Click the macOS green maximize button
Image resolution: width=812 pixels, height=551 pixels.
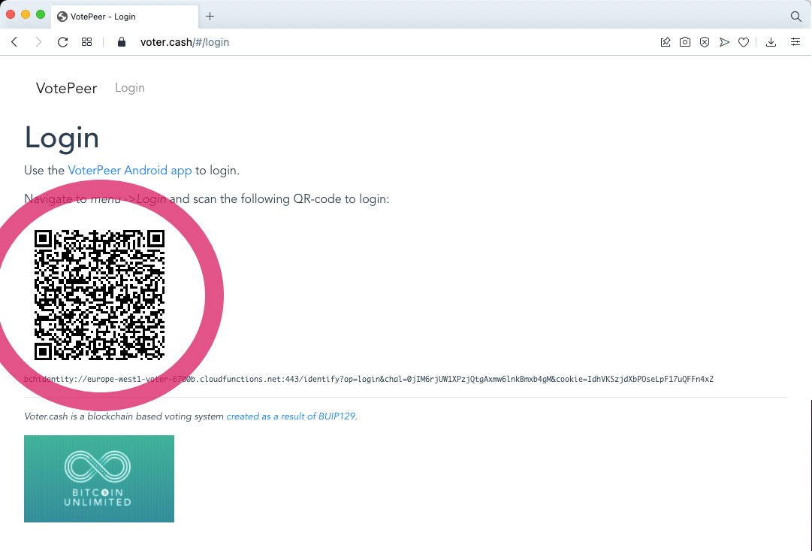(41, 14)
